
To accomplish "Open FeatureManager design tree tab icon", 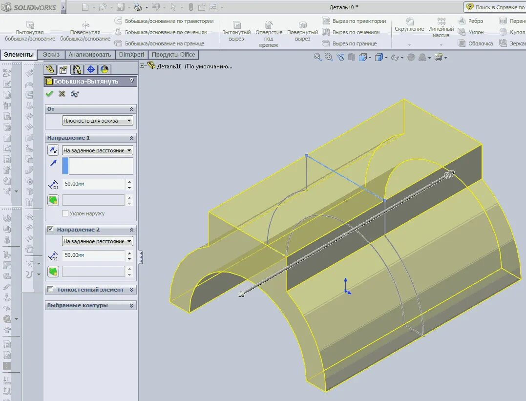I will pos(50,69).
